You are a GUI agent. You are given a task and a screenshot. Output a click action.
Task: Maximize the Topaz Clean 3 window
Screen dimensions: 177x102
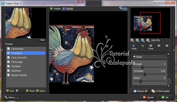(162, 2)
